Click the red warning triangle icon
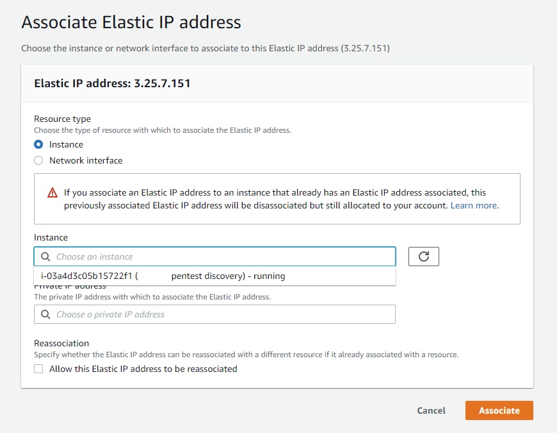557x438 pixels. [52, 192]
